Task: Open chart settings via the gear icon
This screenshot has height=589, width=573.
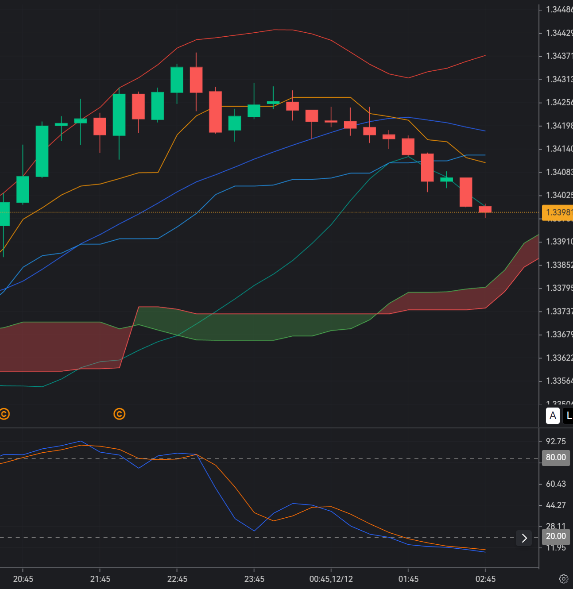Action: (564, 578)
